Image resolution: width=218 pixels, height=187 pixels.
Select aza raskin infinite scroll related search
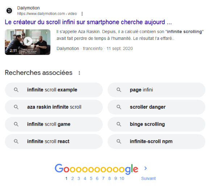point(54,107)
